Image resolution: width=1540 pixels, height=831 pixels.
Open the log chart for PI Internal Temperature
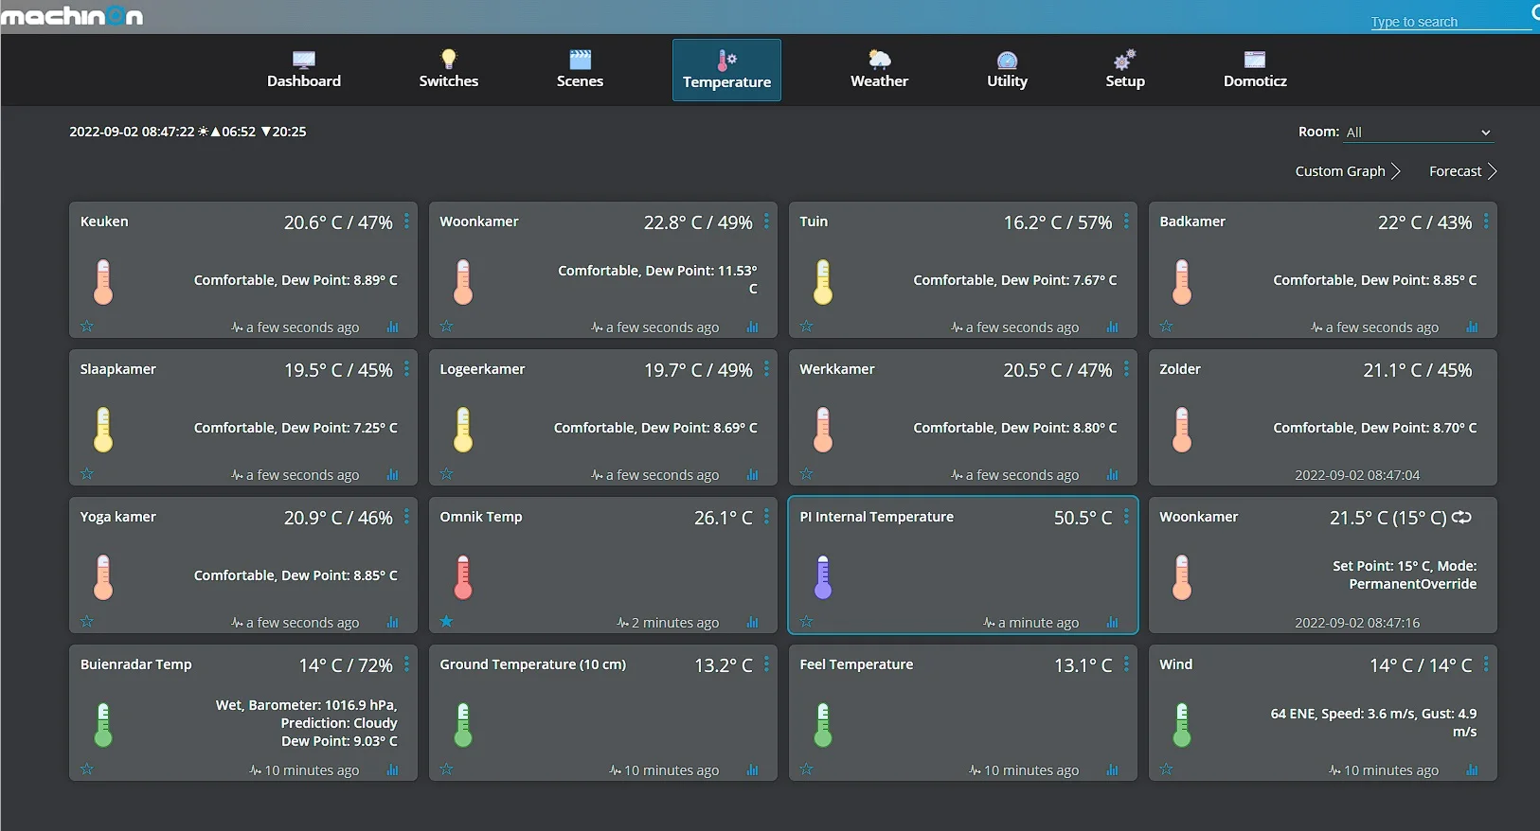pyautogui.click(x=1113, y=623)
